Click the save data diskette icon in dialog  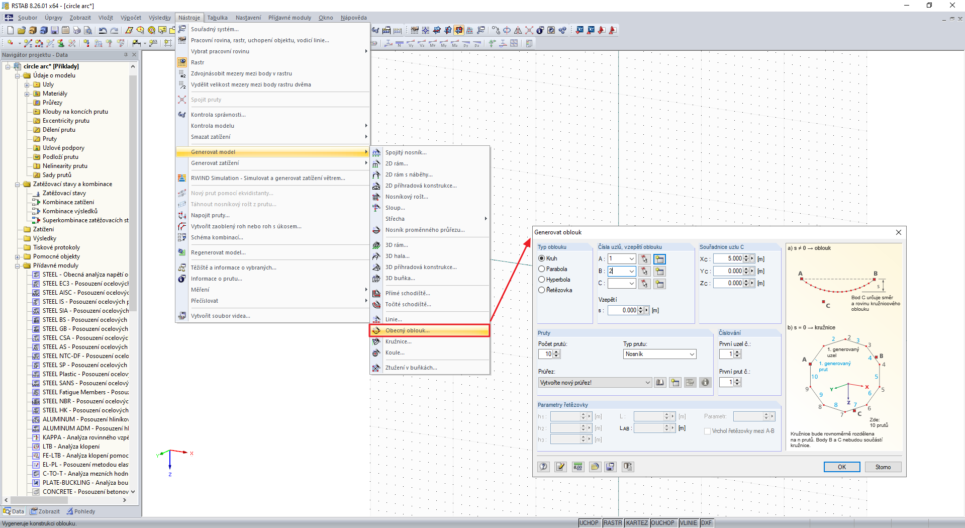[610, 467]
